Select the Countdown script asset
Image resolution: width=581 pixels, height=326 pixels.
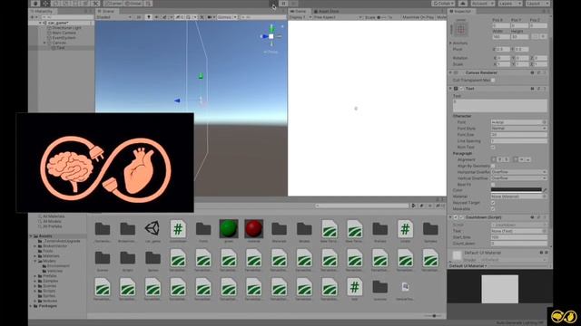pos(178,231)
